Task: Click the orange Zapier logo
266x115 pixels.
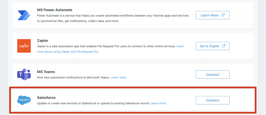Action: pos(24,46)
